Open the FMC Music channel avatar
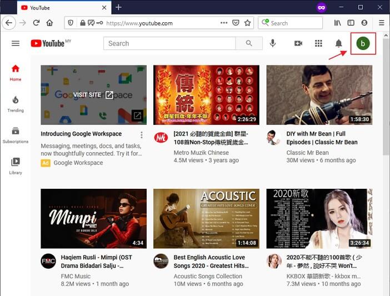 pyautogui.click(x=48, y=261)
